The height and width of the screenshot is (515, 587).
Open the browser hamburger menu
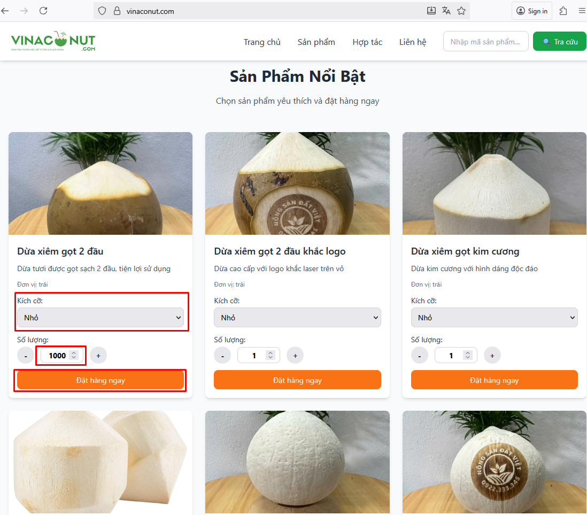[582, 11]
